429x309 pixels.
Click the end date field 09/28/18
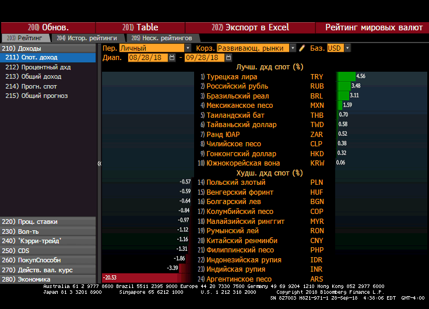pos(205,58)
